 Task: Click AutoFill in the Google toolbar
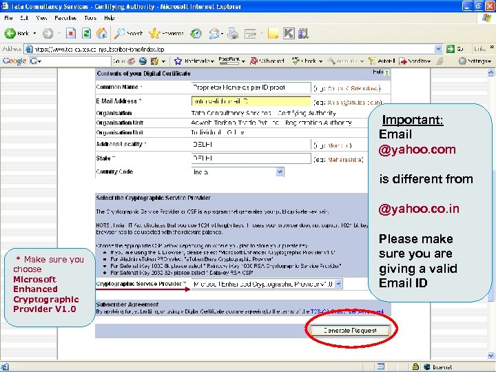pyautogui.click(x=382, y=61)
